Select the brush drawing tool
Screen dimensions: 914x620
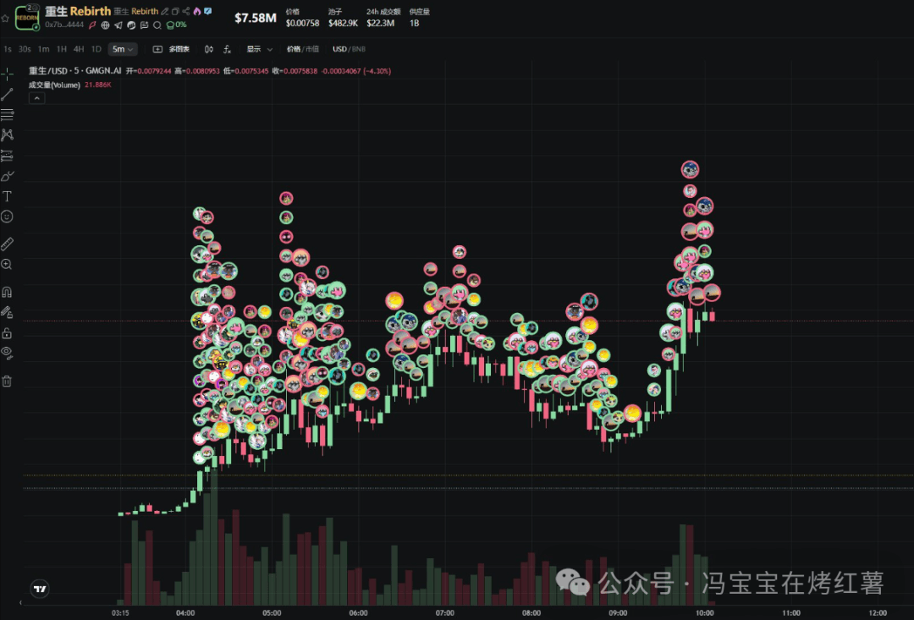[x=7, y=176]
